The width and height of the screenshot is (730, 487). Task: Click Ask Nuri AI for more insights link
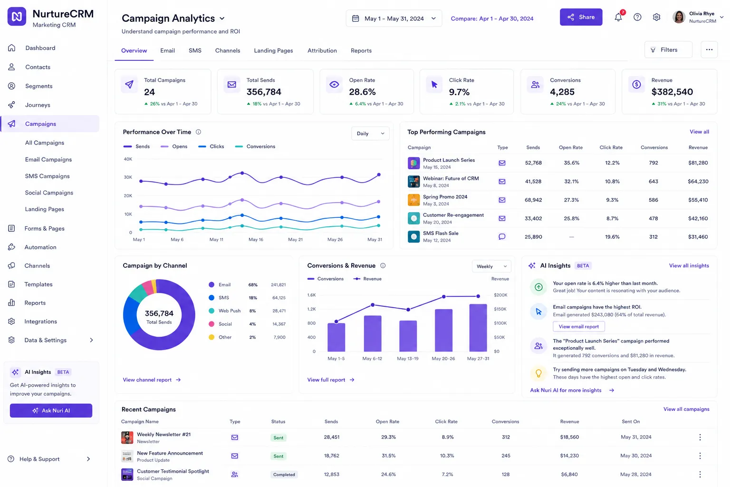click(x=572, y=390)
